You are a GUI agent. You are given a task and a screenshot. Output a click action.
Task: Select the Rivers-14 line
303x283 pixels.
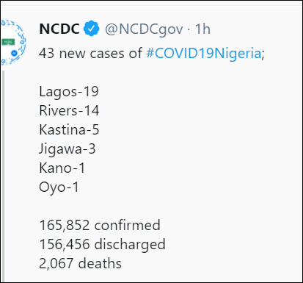(x=69, y=110)
